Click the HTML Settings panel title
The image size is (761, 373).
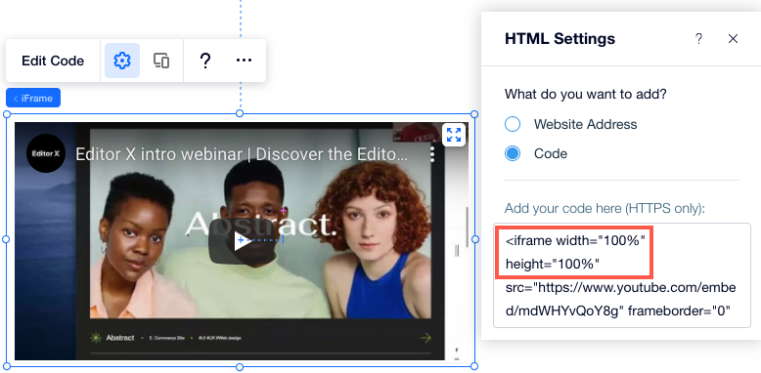(x=560, y=39)
